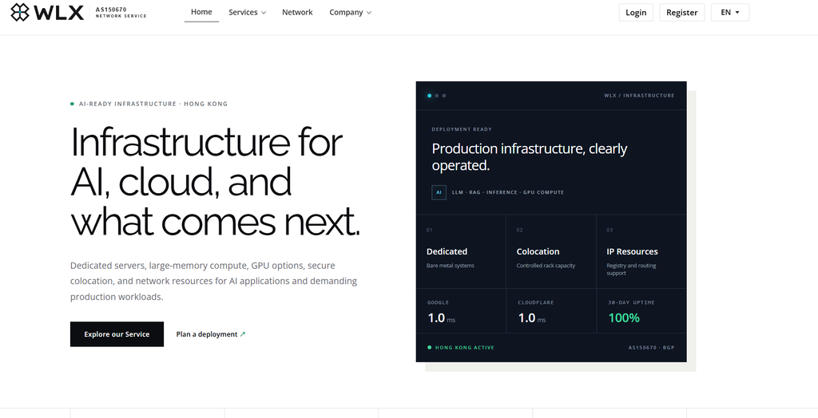
Task: Open the EN language selector
Action: [x=730, y=13]
